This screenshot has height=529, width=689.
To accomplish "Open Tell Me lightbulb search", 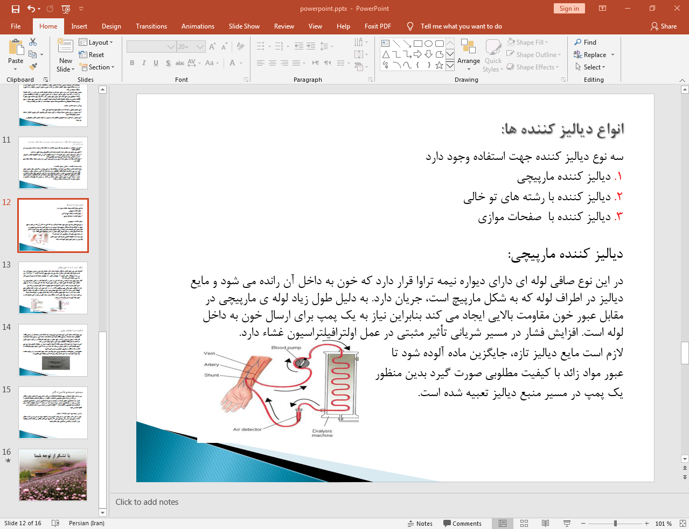I will coord(410,26).
